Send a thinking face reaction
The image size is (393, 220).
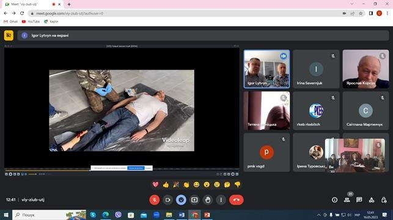tap(227, 185)
